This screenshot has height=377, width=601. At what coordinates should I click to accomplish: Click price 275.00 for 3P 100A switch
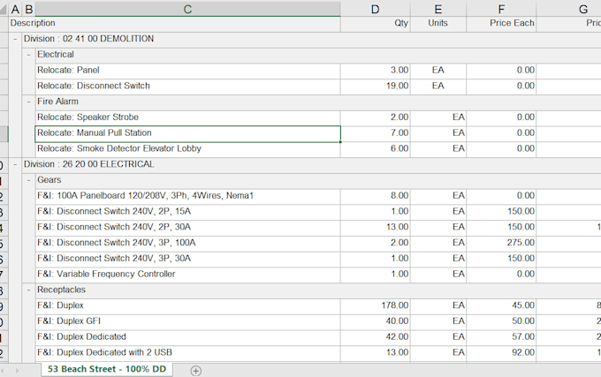point(501,243)
